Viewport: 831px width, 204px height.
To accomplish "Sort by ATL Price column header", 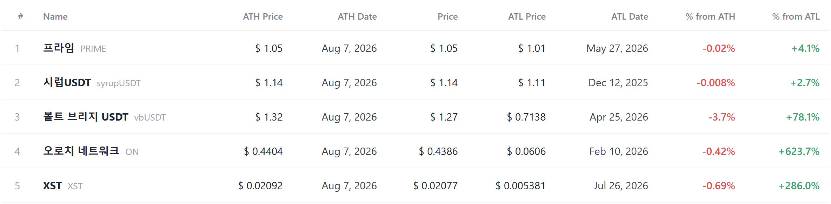I will coord(527,16).
